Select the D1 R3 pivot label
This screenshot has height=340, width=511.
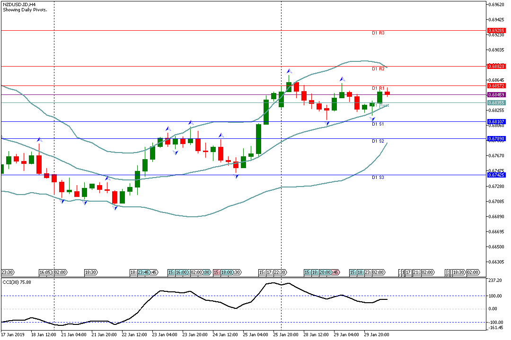click(378, 33)
